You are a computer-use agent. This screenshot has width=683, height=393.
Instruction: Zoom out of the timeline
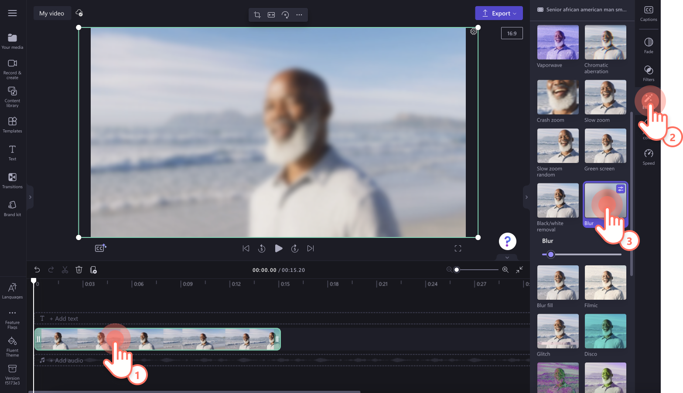(x=449, y=270)
